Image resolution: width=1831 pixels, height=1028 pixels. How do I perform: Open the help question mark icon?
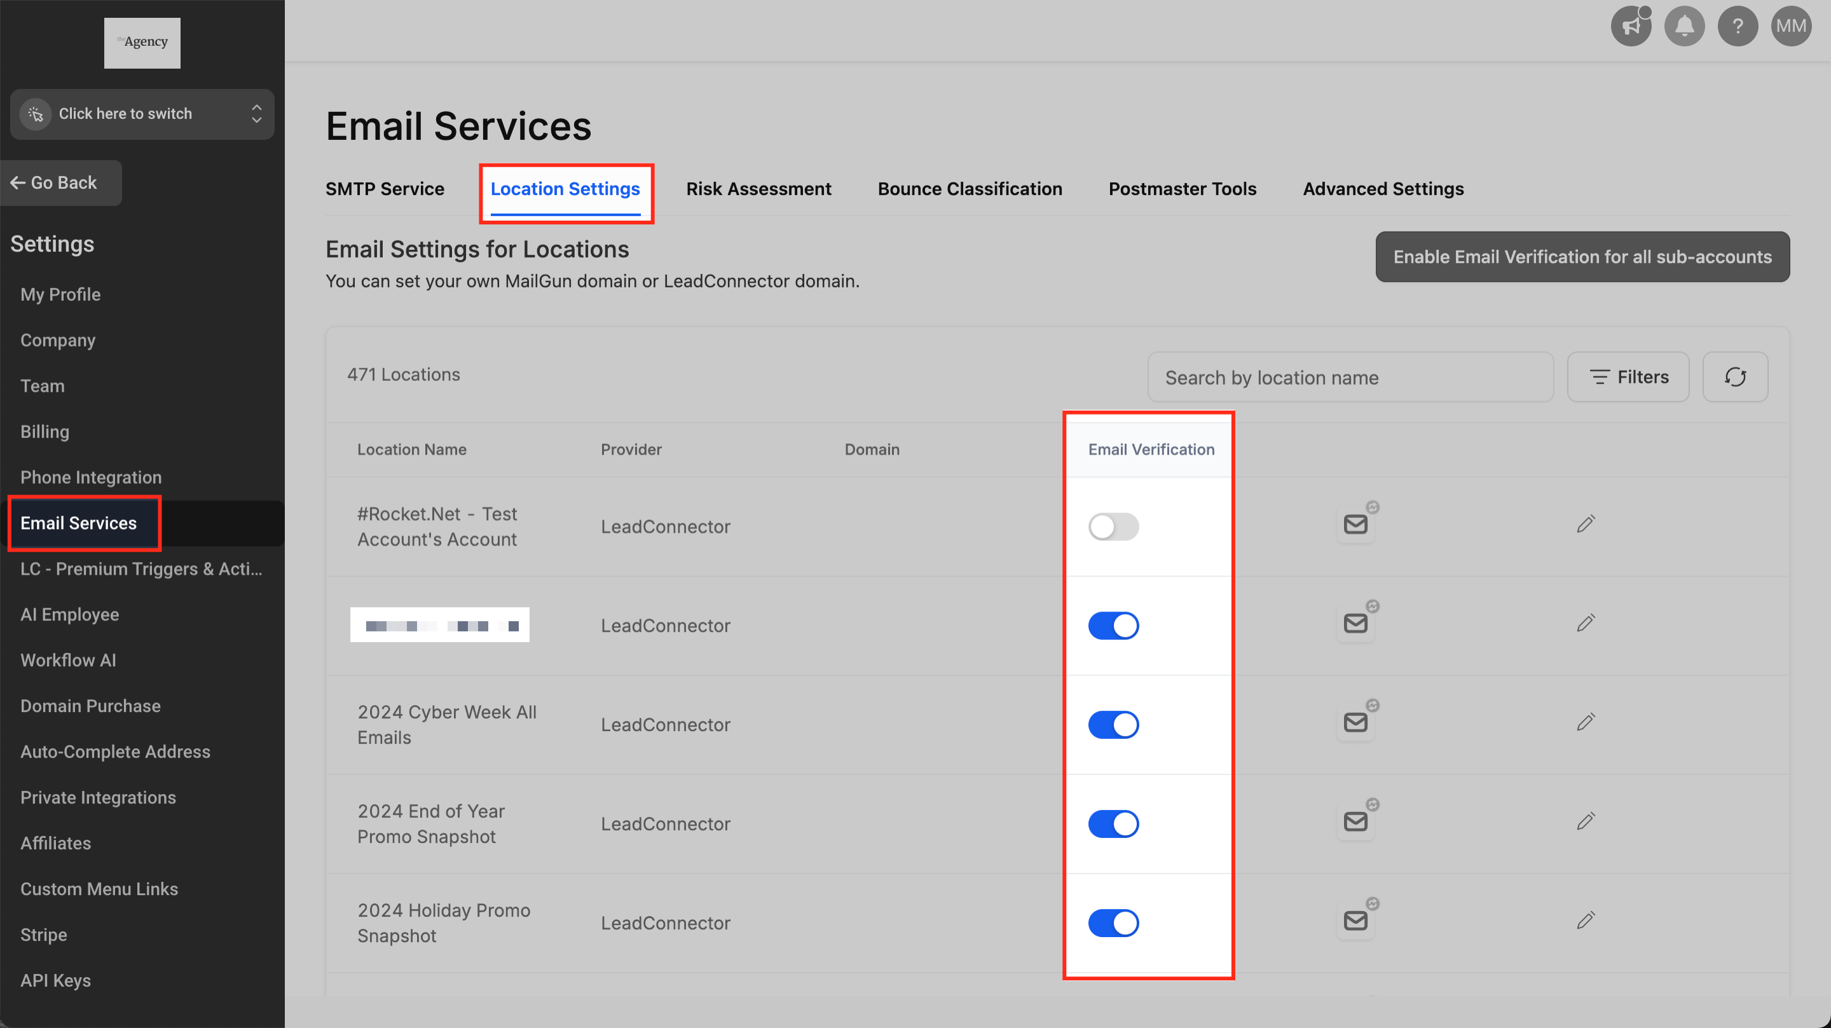coord(1737,26)
